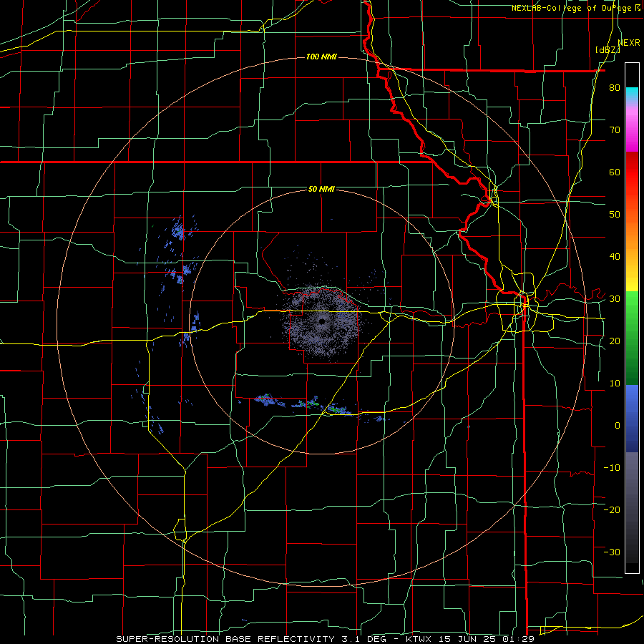Viewport: 644px width, 644px height.
Task: Click the black dot at radar center
Action: 321,322
